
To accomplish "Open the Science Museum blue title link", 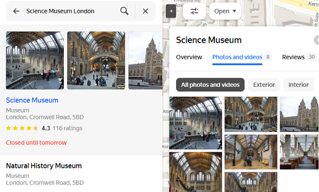I will pyautogui.click(x=32, y=100).
